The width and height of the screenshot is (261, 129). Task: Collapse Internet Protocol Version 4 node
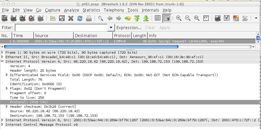tap(2, 62)
